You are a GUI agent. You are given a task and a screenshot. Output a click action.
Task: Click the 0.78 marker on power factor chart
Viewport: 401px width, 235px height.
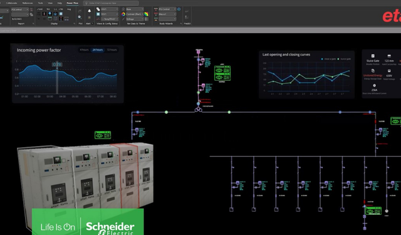[x=57, y=65]
